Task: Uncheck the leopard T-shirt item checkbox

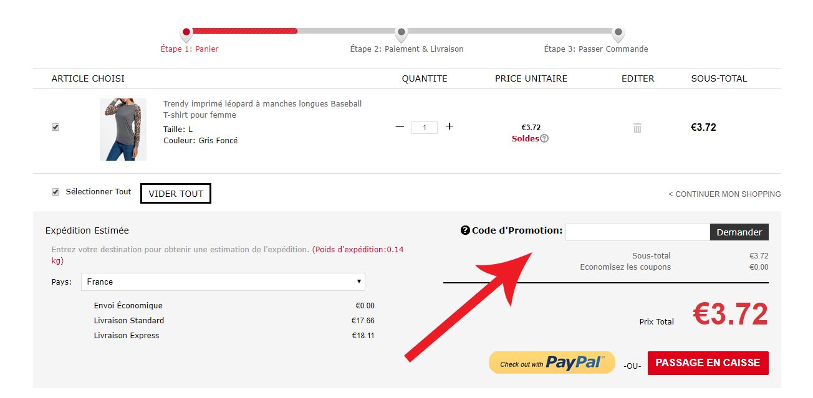Action: (x=55, y=127)
